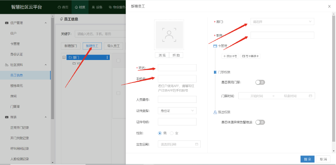Open the 证件类型 身份证 dropdown

(177, 111)
